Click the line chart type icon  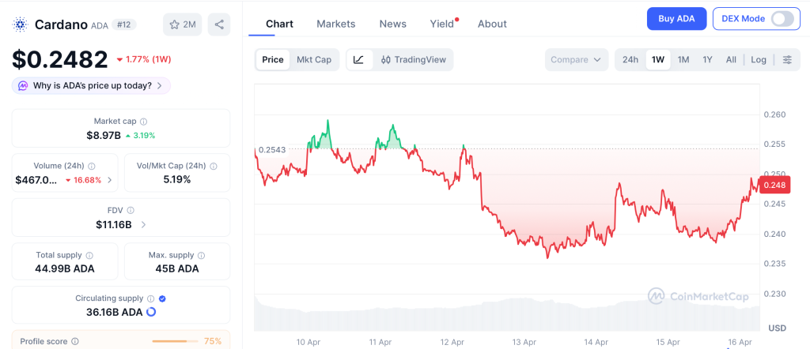coord(358,59)
